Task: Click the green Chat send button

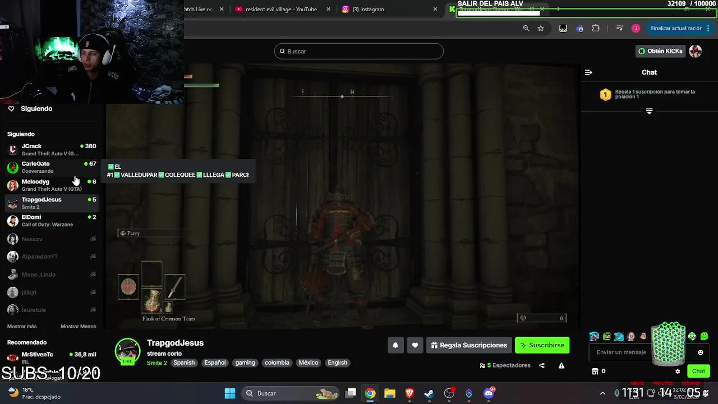Action: [x=698, y=371]
